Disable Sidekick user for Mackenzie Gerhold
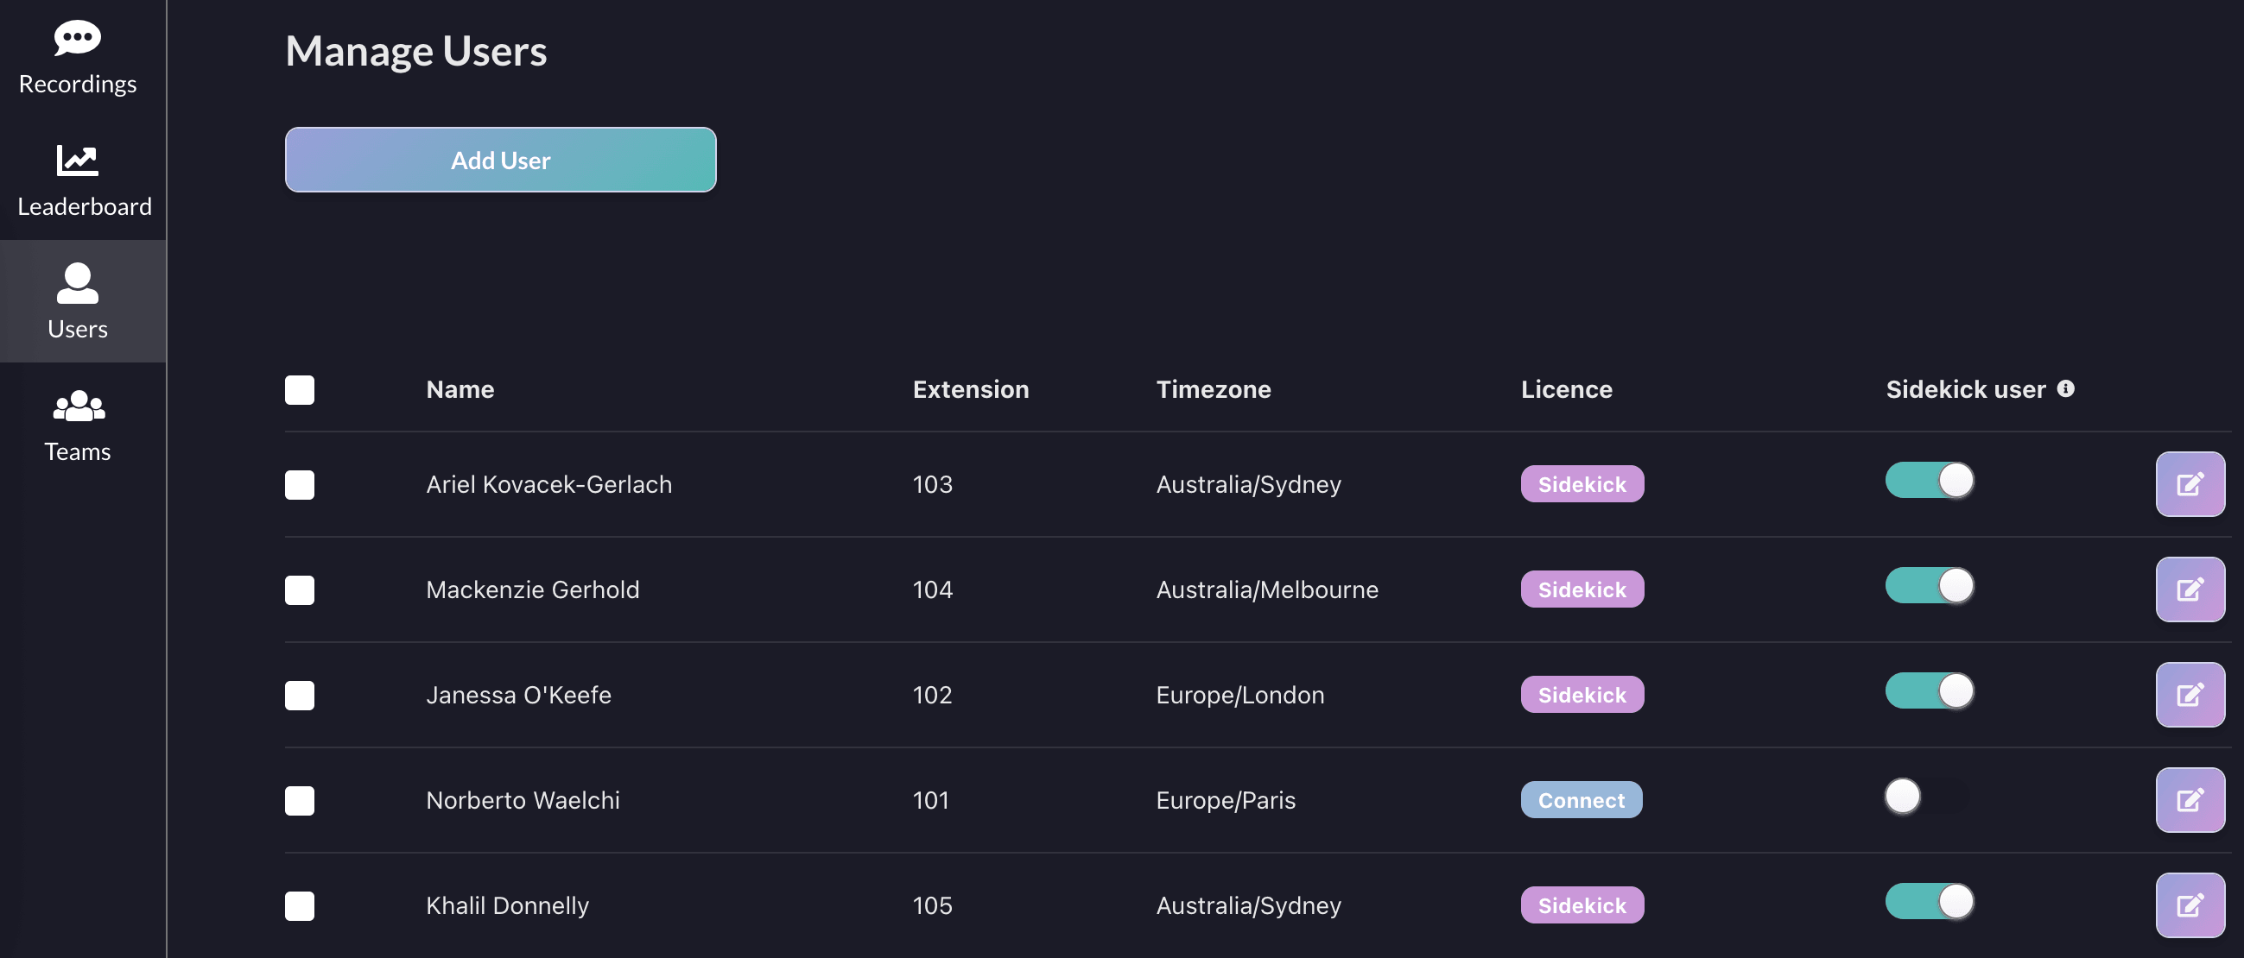 coord(1929,586)
